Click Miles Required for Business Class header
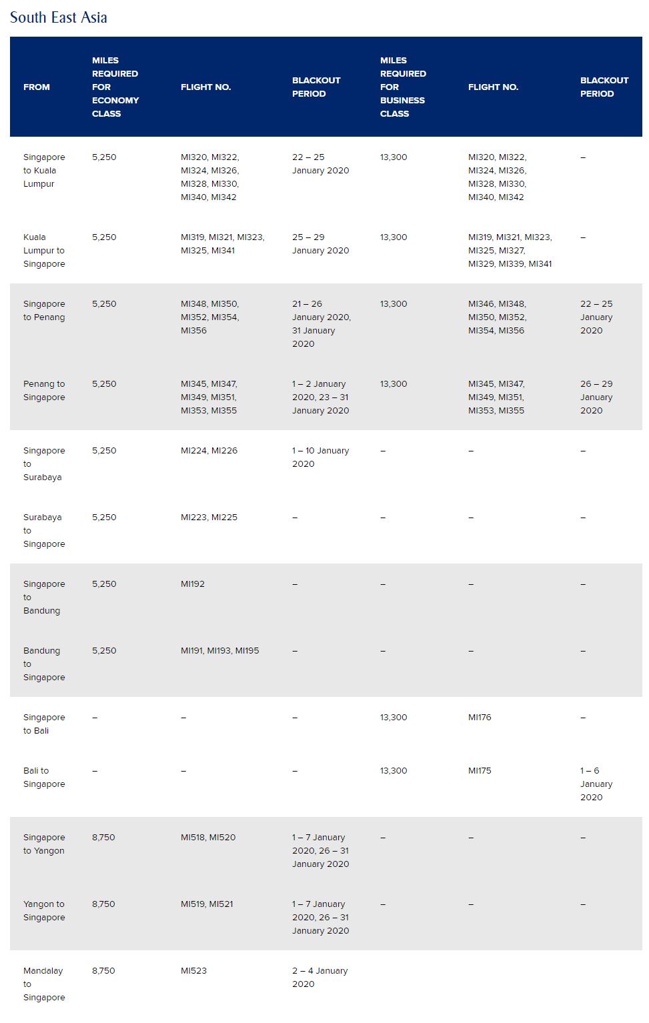Image resolution: width=649 pixels, height=1023 pixels. coord(403,87)
